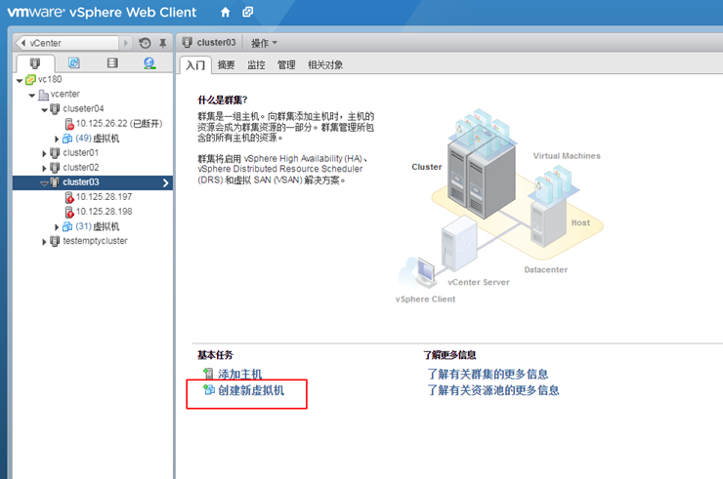Select testemptycluster in the tree
This screenshot has width=723, height=479.
pos(96,241)
